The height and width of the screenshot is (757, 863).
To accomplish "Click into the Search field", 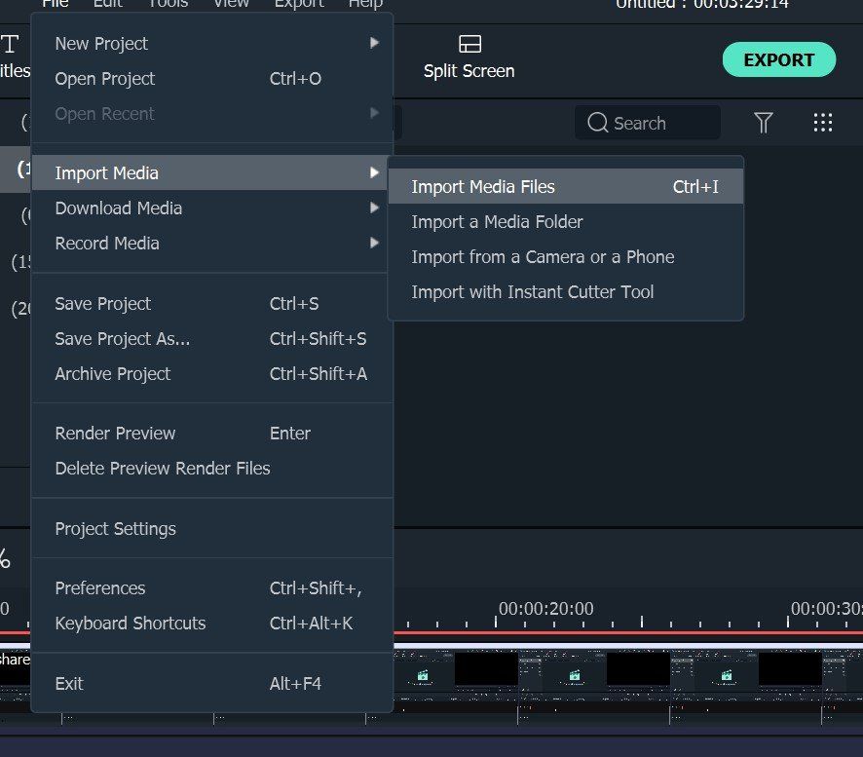I will (x=648, y=122).
